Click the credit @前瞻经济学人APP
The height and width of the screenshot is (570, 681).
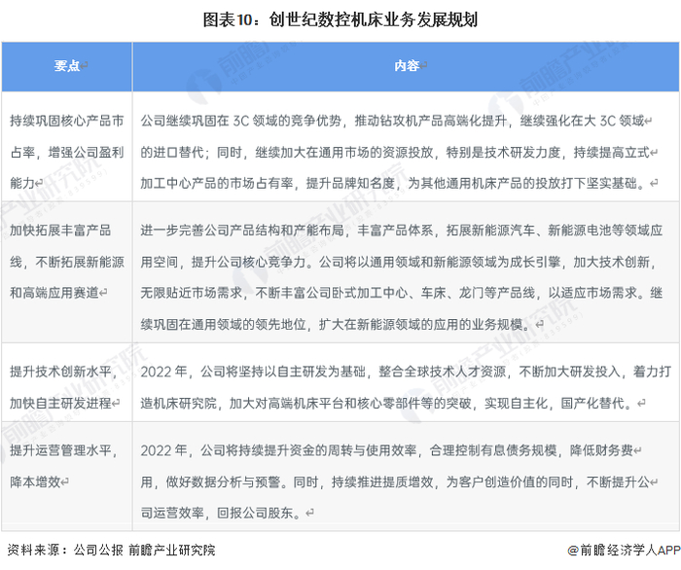click(624, 550)
